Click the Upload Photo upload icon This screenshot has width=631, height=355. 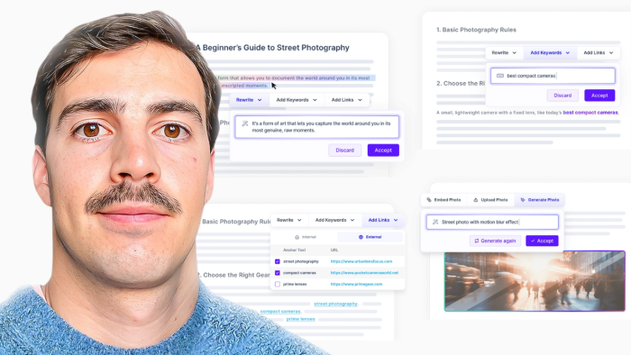(476, 200)
